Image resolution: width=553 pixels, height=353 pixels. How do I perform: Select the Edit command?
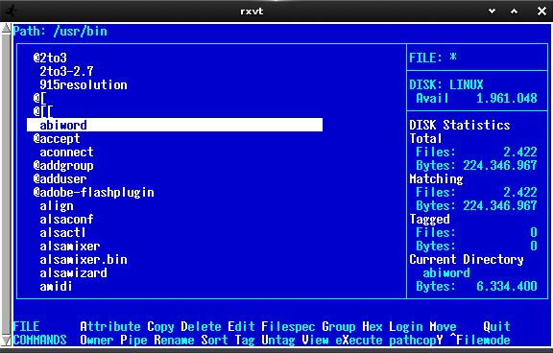[x=241, y=326]
